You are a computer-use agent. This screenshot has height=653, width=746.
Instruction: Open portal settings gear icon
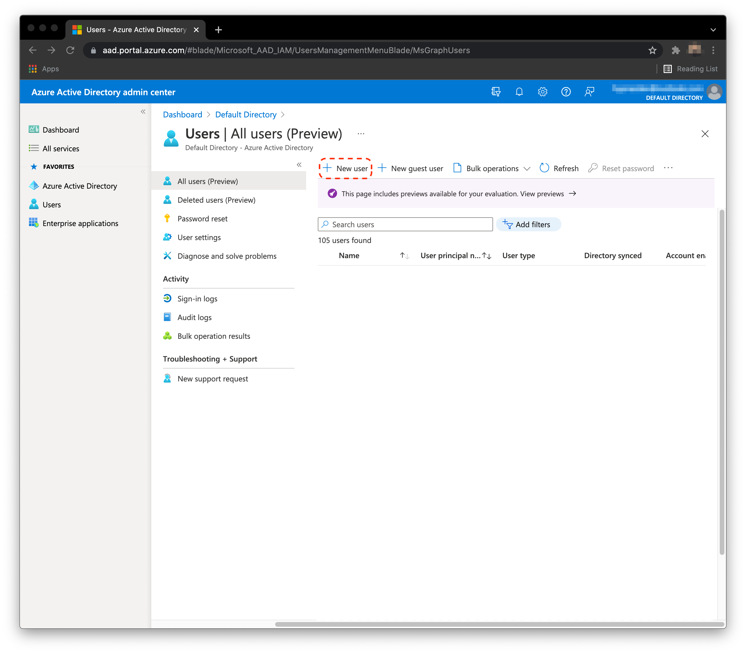542,92
